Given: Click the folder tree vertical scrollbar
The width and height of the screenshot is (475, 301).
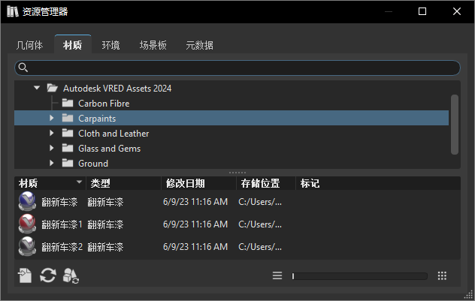Looking at the screenshot, I should click(x=455, y=125).
